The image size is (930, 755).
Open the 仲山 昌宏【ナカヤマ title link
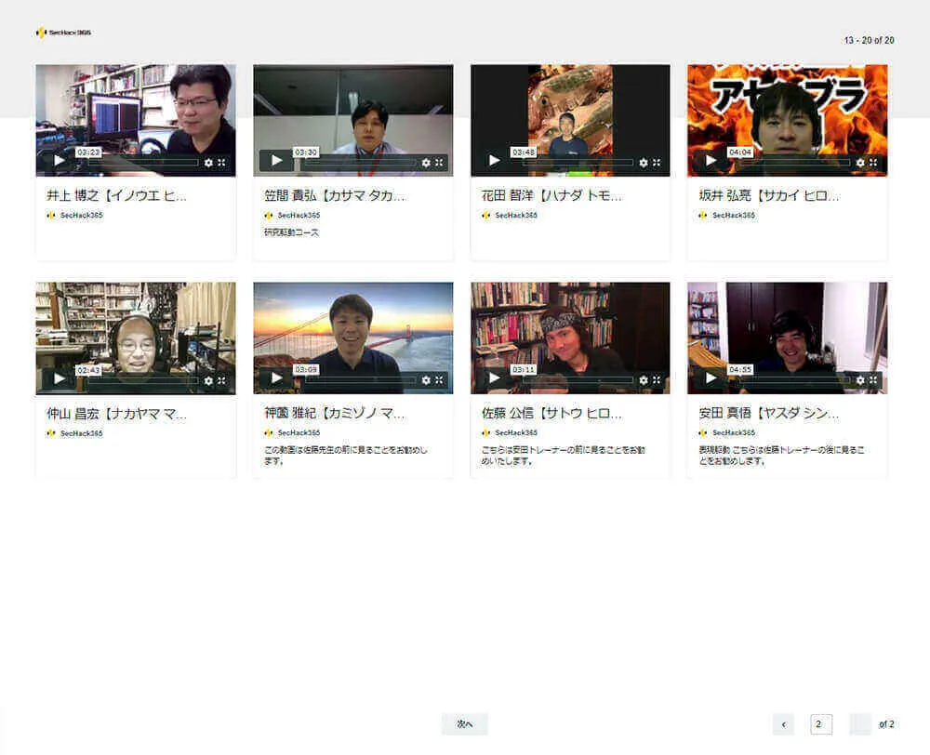[x=116, y=414]
